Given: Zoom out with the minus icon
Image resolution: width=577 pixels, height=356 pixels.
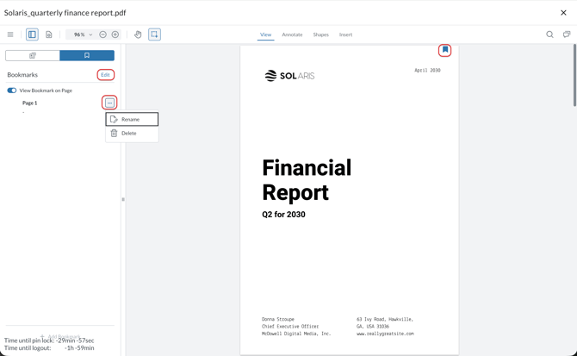Looking at the screenshot, I should (x=103, y=34).
